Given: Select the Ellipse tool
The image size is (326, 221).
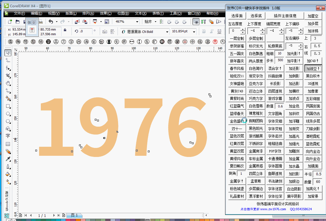Looking at the screenshot, I should coord(8,114).
